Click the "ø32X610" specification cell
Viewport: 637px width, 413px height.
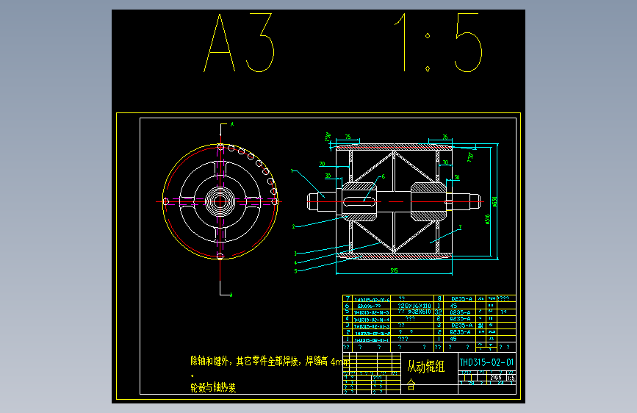[420, 312]
